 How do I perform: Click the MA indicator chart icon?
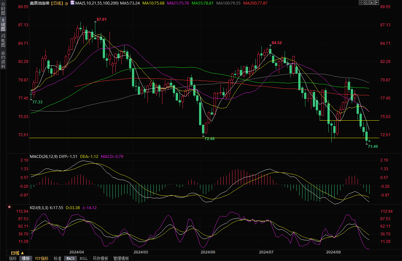click(72, 3)
